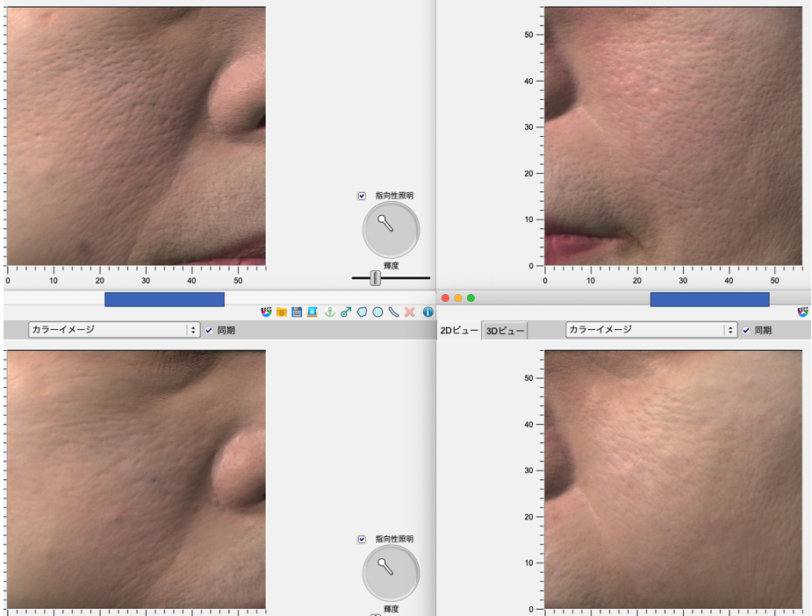The width and height of the screenshot is (812, 616).
Task: Click the bottom-left face skin image
Action: [136, 479]
